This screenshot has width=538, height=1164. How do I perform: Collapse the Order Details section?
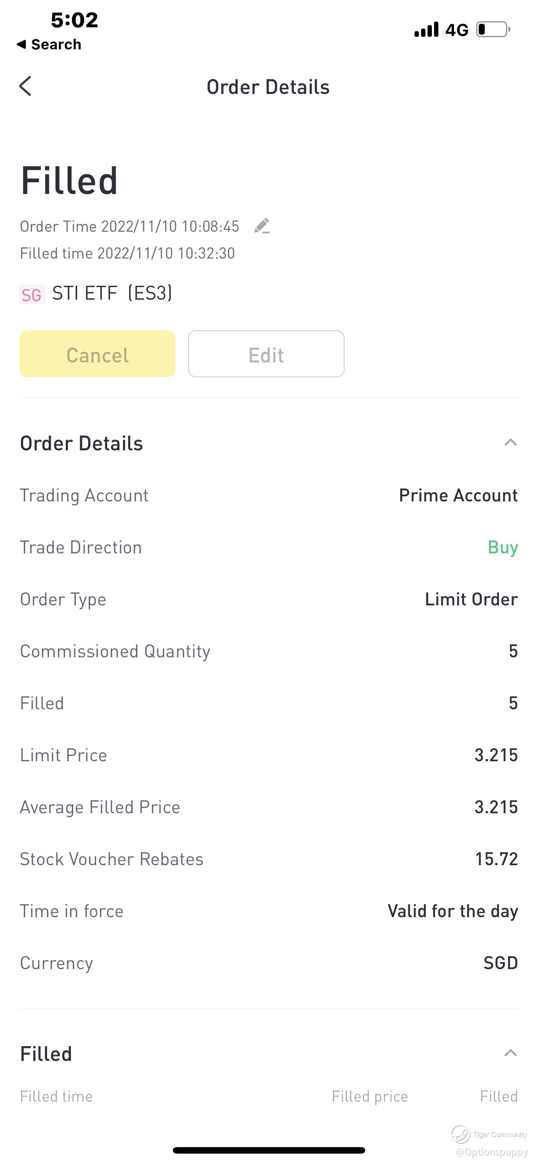510,443
